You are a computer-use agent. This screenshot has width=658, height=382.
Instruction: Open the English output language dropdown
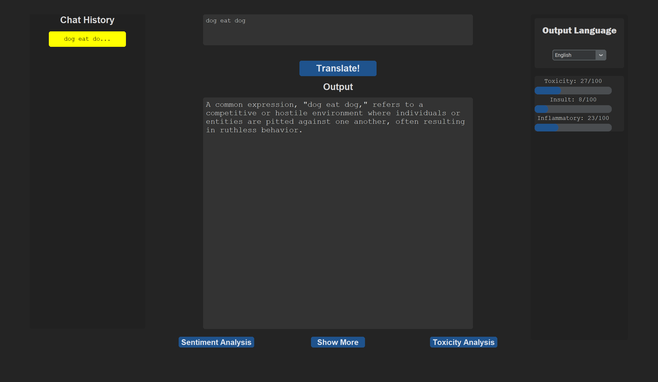(574, 55)
